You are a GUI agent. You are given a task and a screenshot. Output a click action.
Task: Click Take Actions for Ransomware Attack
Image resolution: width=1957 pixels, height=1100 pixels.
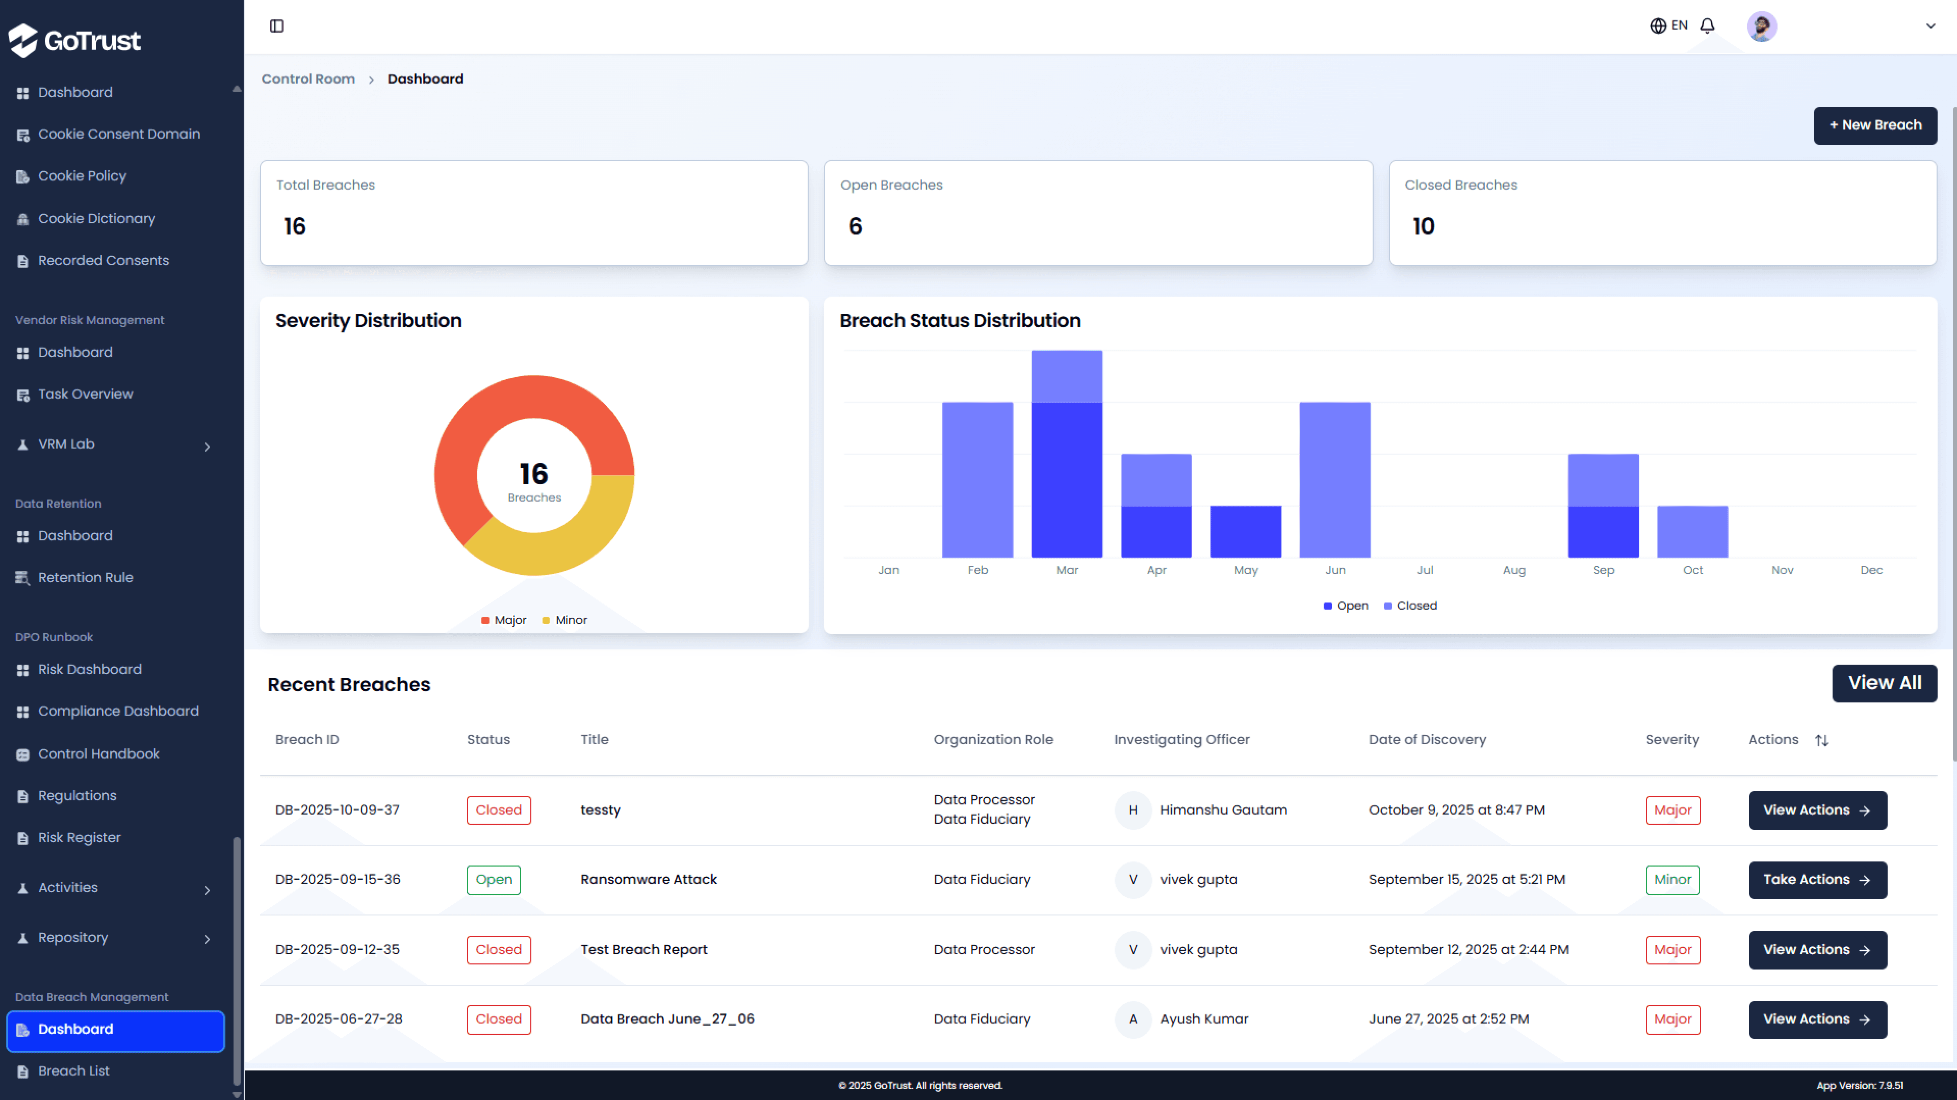click(1816, 880)
